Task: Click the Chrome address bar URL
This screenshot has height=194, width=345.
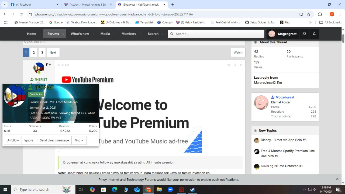Action: 114,14
